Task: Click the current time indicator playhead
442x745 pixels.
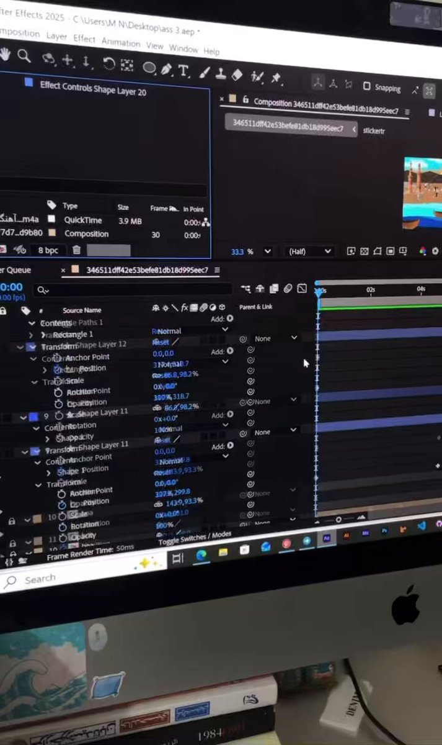Action: 319,291
